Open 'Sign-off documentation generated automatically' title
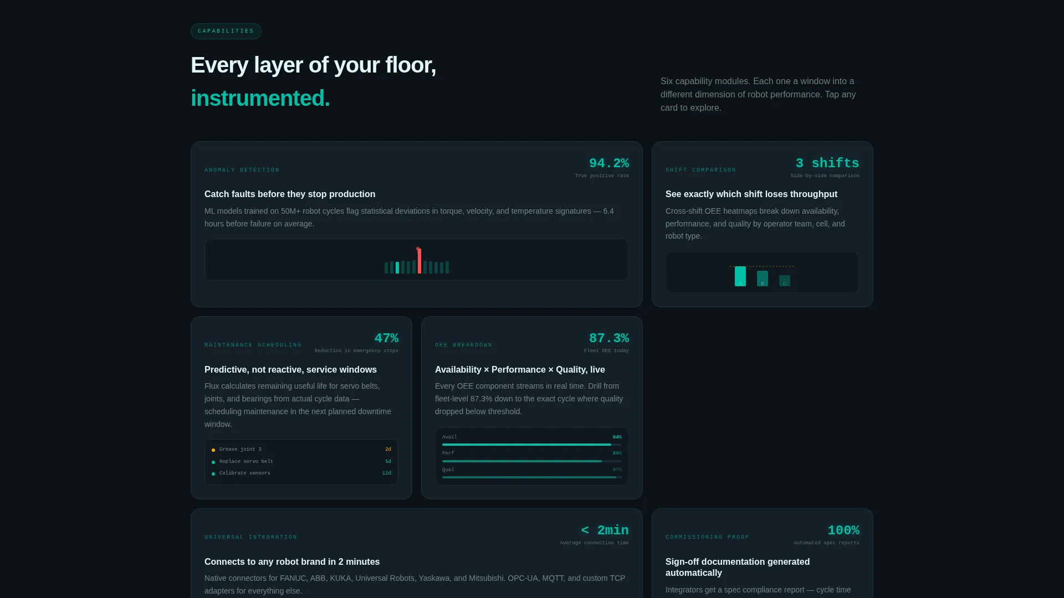 pyautogui.click(x=738, y=567)
